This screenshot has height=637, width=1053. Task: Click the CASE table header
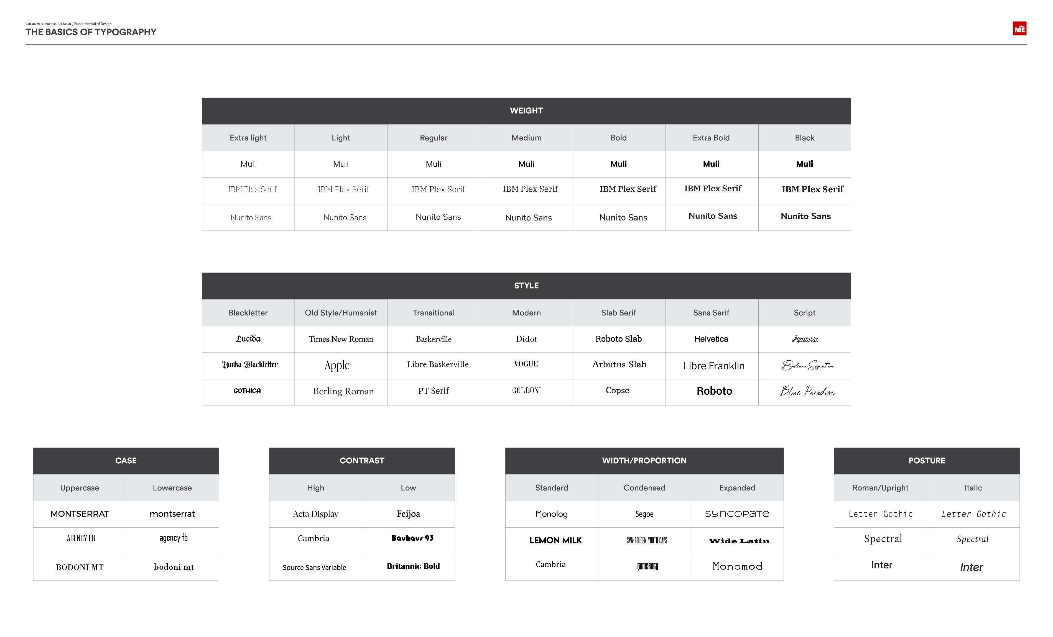pos(126,461)
